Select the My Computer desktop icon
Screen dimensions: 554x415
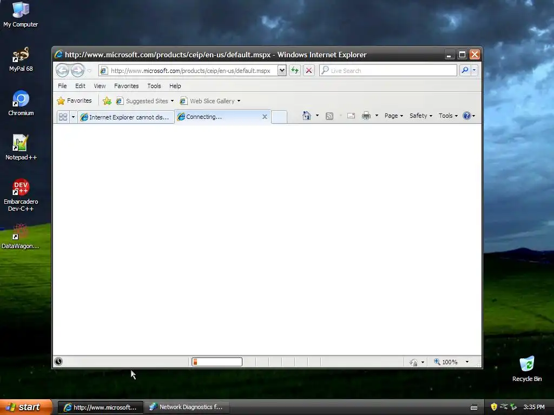pos(21,15)
